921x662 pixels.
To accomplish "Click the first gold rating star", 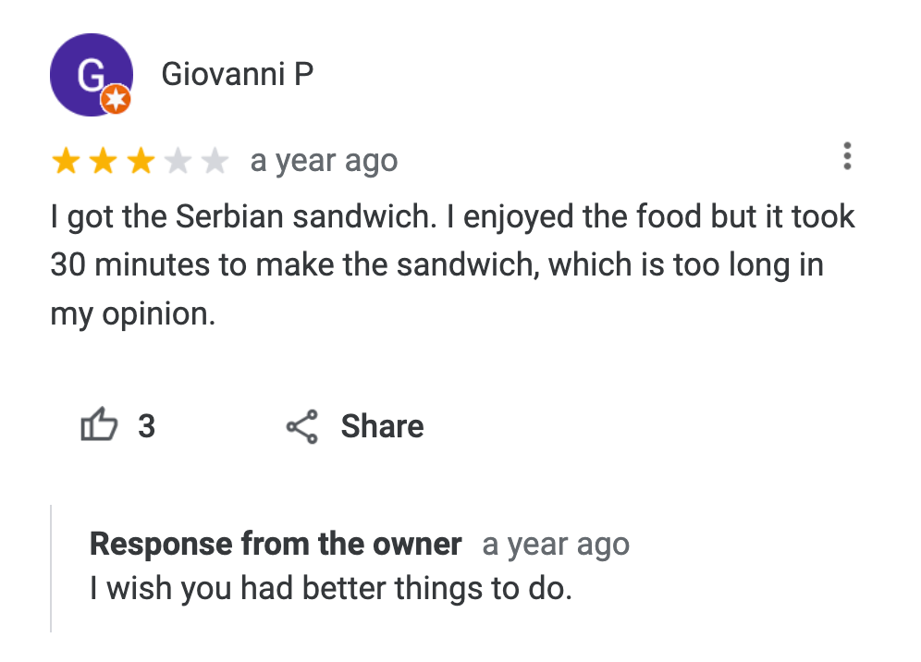I will (66, 161).
